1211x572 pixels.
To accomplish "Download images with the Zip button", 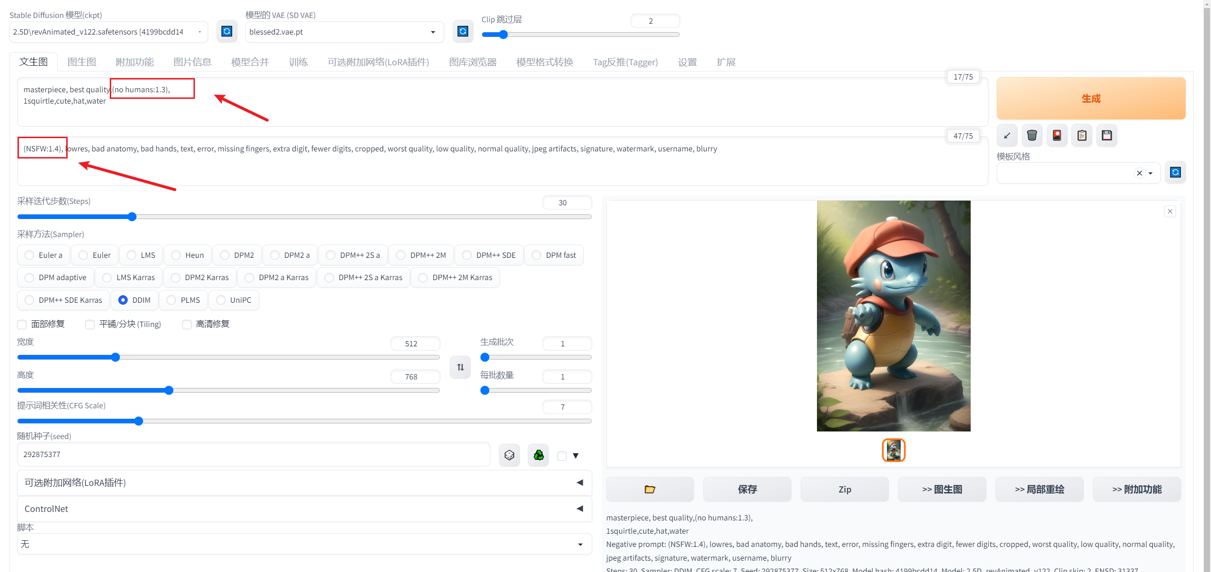I will pyautogui.click(x=845, y=489).
